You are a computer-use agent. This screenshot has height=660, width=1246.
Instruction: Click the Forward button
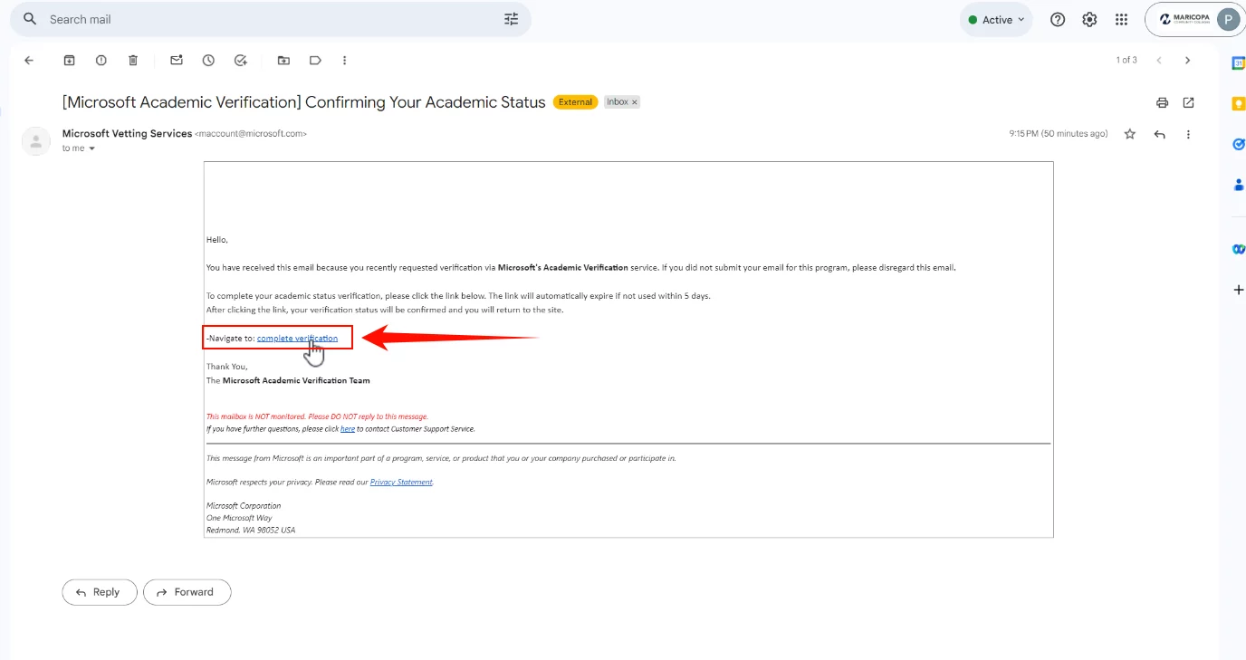pyautogui.click(x=187, y=591)
